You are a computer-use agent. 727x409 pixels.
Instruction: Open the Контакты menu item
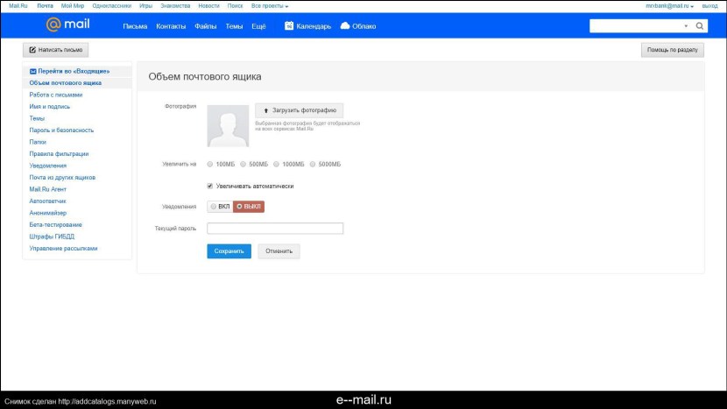click(x=170, y=26)
